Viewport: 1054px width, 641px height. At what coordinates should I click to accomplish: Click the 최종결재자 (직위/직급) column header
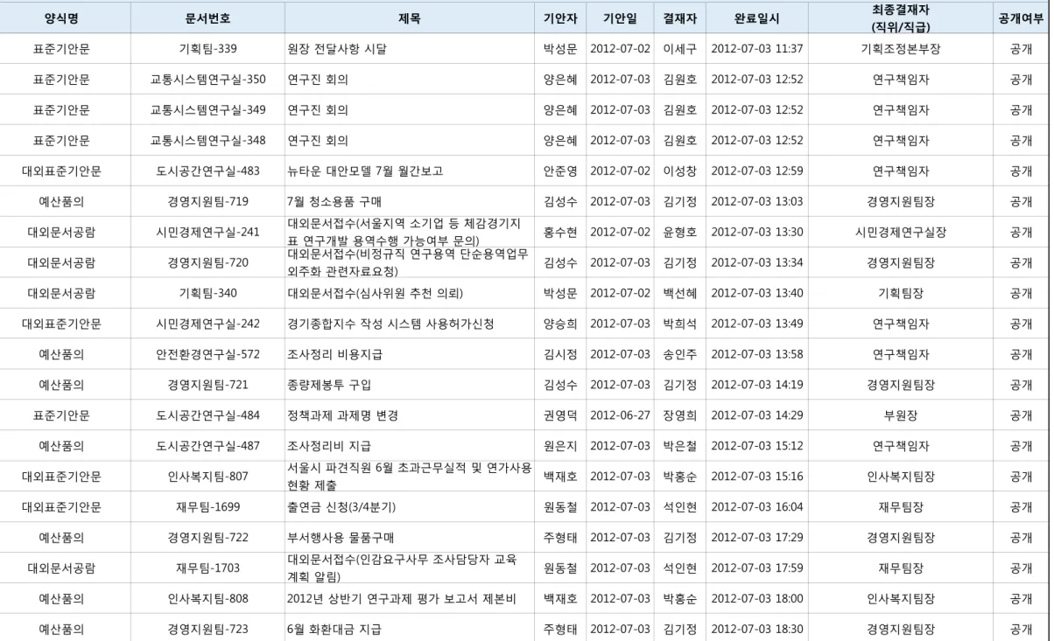pyautogui.click(x=900, y=18)
